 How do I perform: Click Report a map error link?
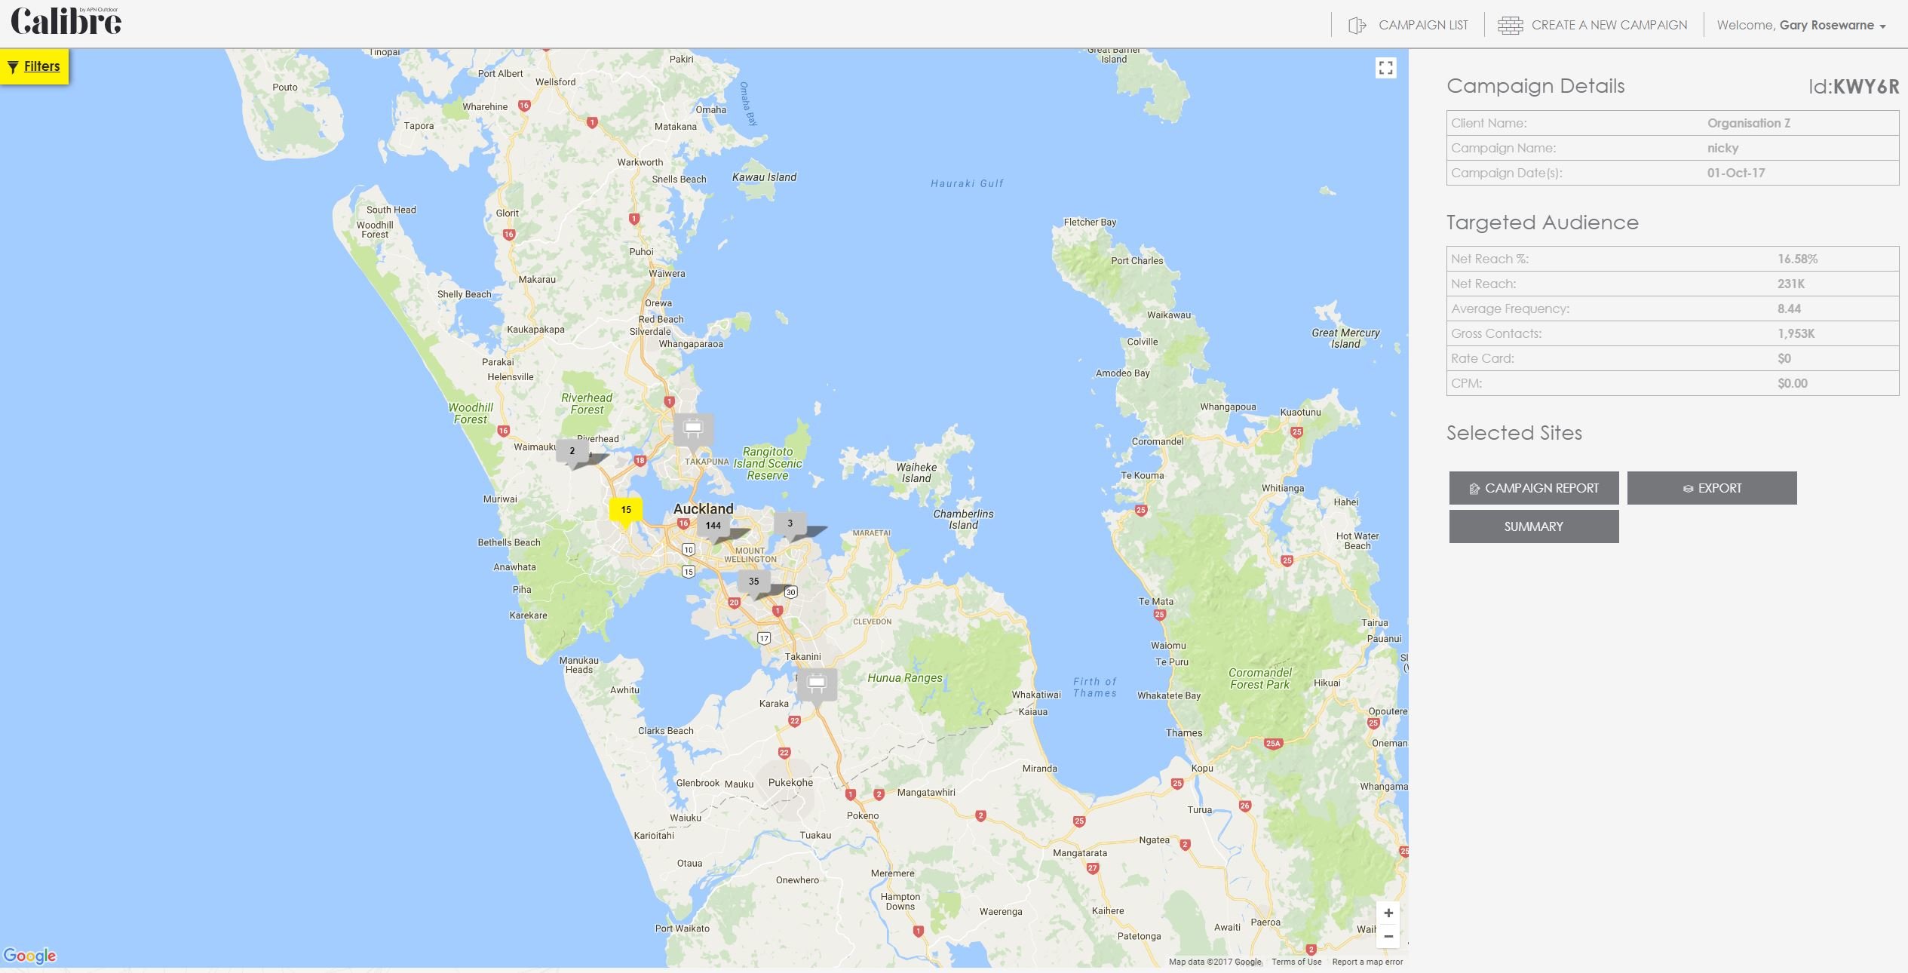1367,962
